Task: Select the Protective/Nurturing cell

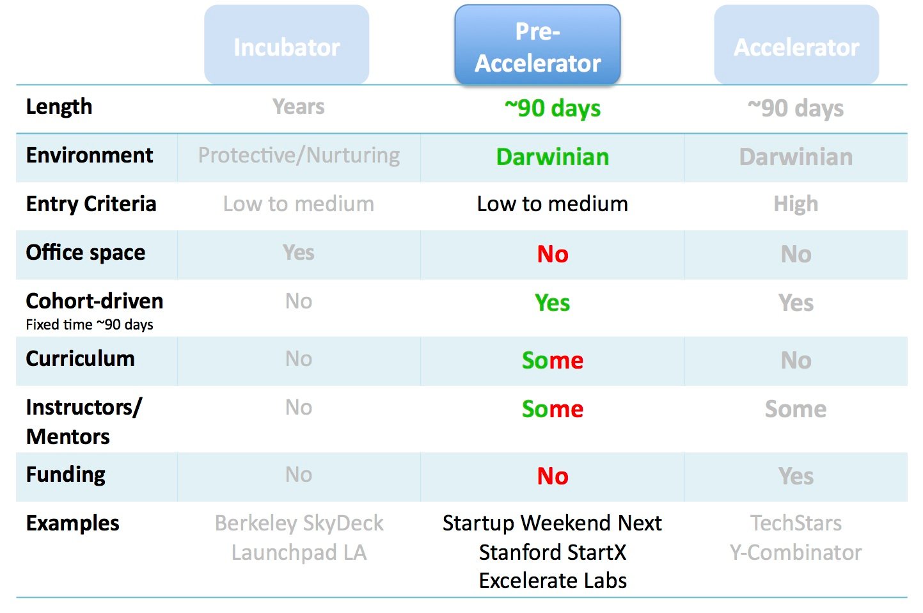Action: point(299,155)
